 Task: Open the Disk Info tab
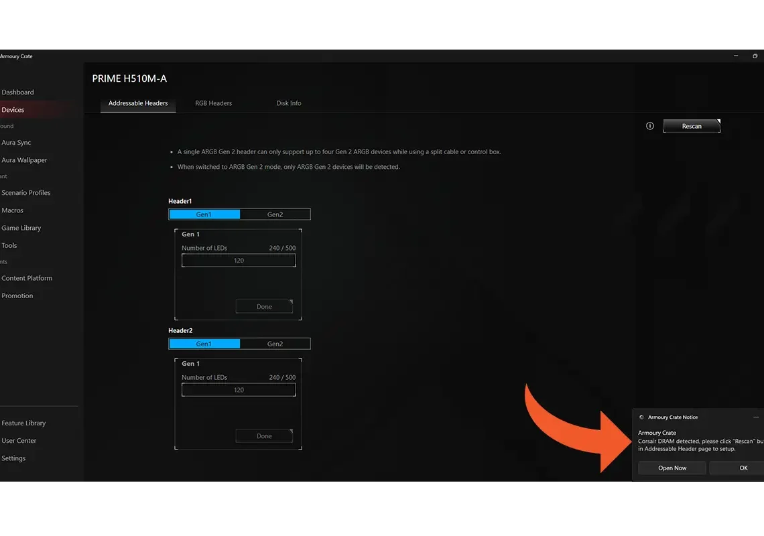tap(288, 103)
